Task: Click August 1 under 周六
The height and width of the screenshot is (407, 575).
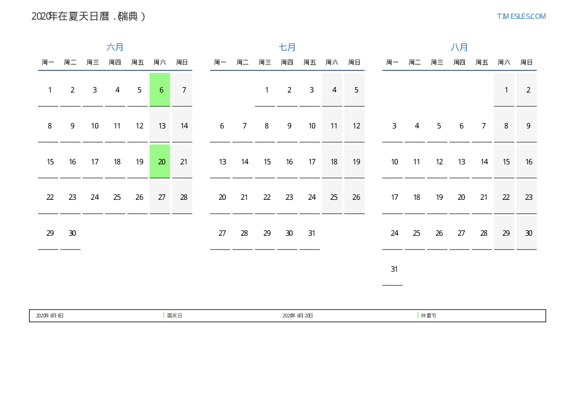Action: pos(506,90)
